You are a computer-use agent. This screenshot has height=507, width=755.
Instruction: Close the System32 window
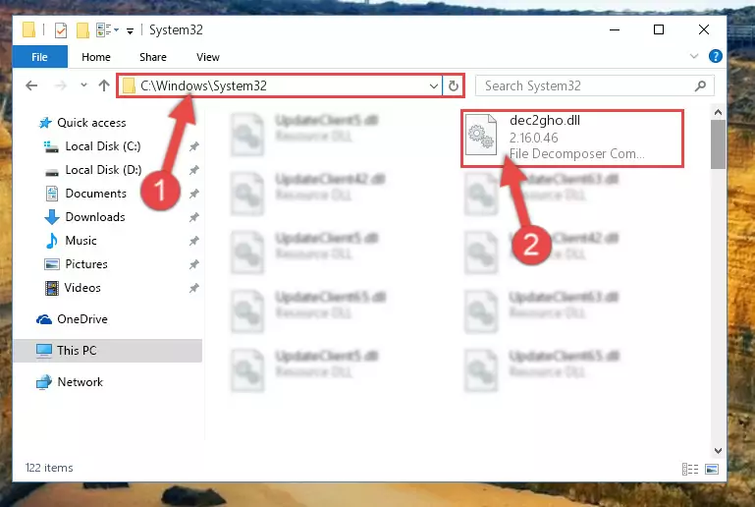tap(704, 29)
